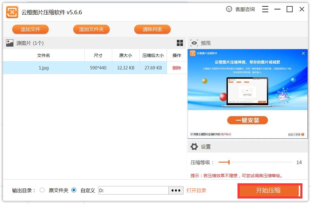This screenshot has height=204, width=311.
Task: Delete 1.jpg via 删除 link
Action: pyautogui.click(x=177, y=68)
